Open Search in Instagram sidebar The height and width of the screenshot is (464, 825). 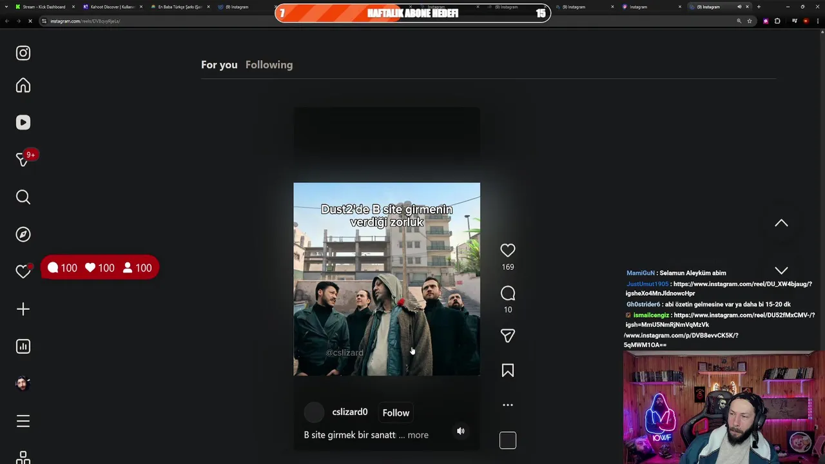(x=23, y=197)
